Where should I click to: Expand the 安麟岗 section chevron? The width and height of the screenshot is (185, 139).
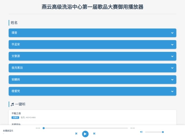[x=172, y=80]
